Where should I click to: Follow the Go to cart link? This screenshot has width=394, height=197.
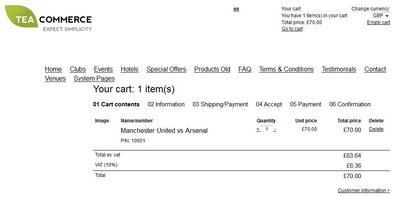tap(292, 29)
